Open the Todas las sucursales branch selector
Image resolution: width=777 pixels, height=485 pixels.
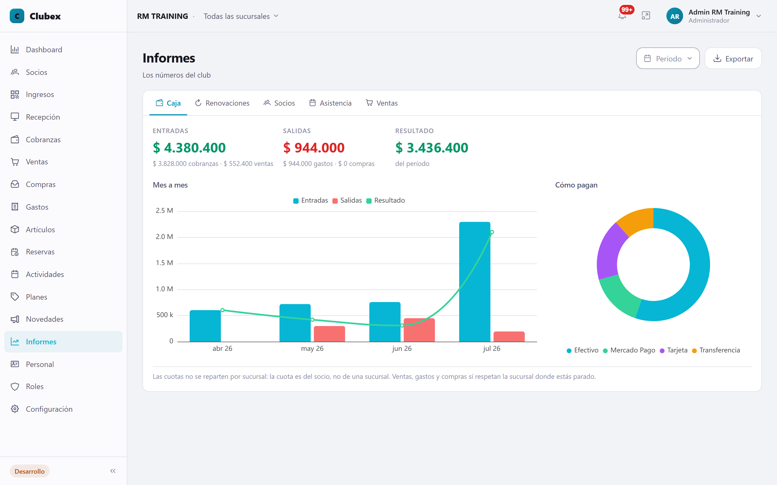click(241, 16)
